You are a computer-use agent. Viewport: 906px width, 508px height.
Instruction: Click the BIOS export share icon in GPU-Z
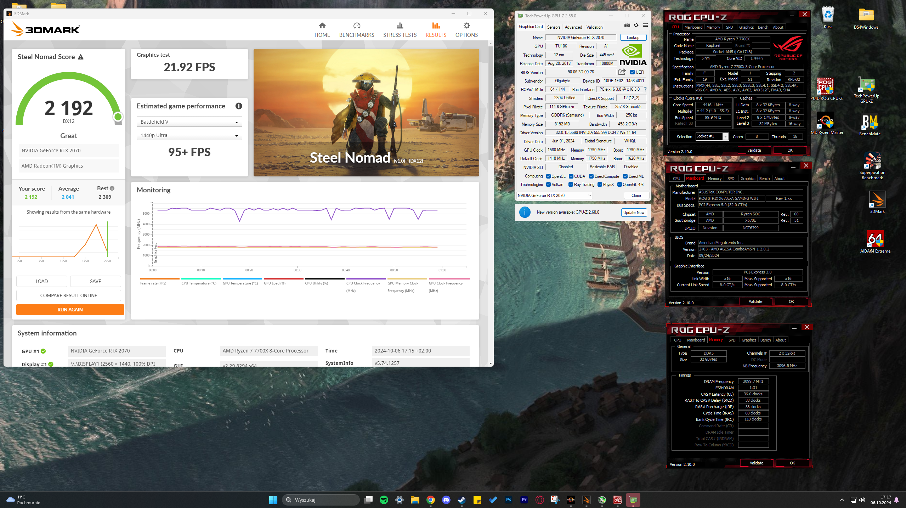coord(622,72)
